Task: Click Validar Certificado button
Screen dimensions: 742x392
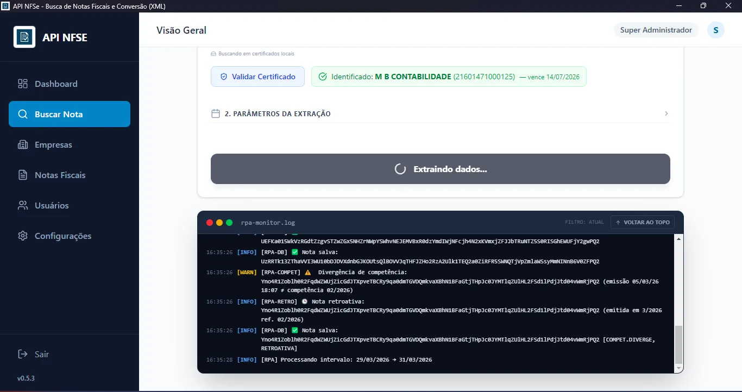Action: tap(258, 77)
